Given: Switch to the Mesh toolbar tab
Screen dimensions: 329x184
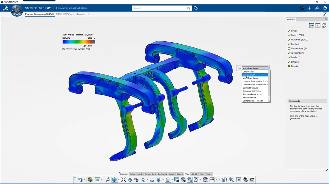Looking at the screenshot, I should [x=140, y=174].
